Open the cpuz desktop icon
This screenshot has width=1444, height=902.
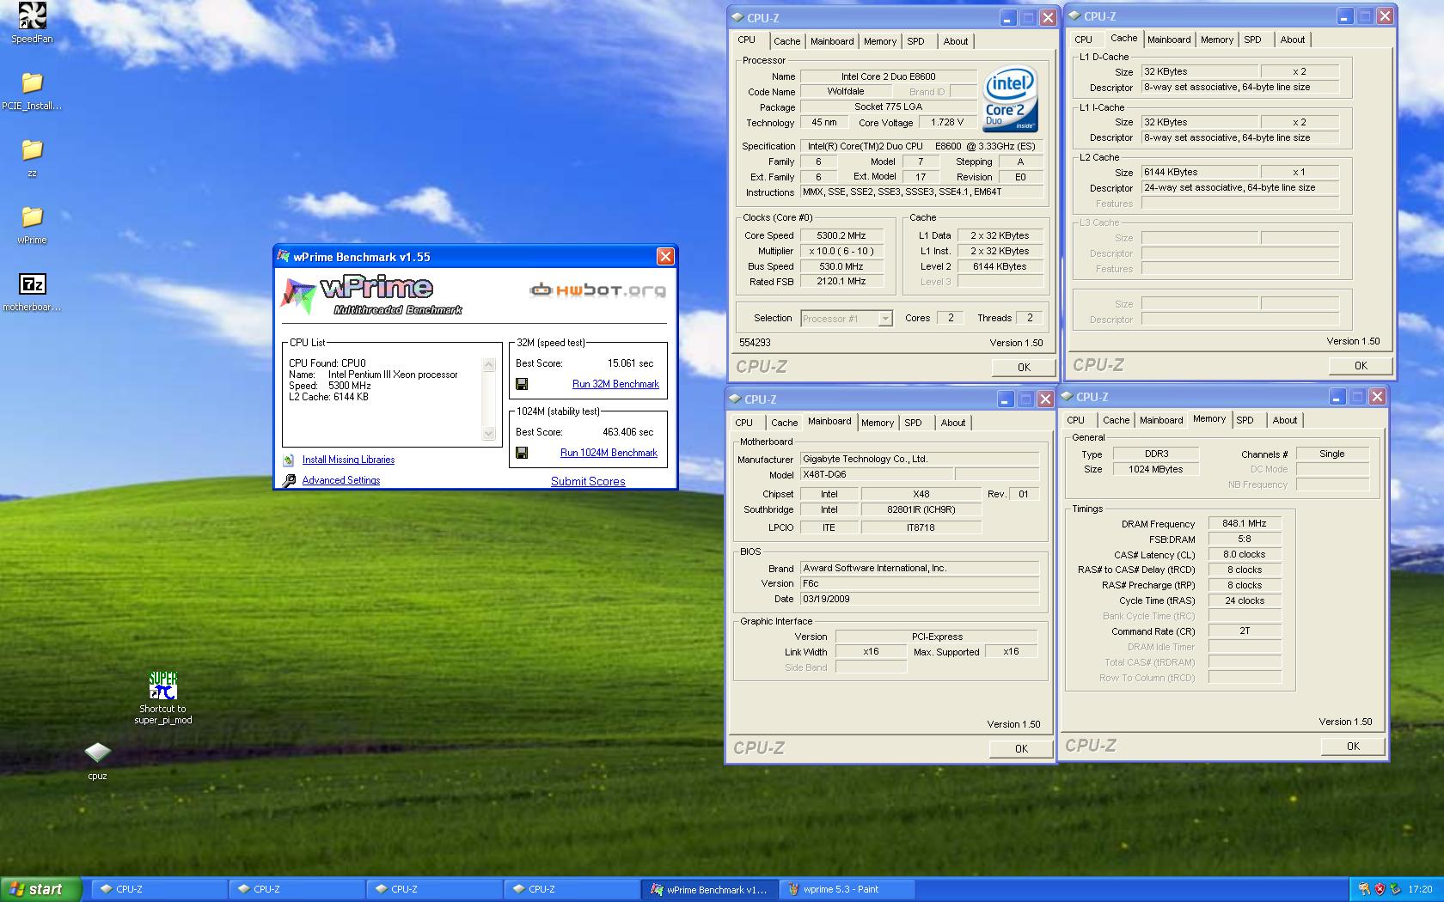tap(97, 753)
